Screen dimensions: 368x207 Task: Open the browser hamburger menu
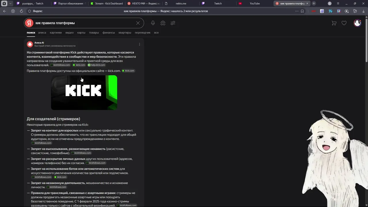tap(338, 3)
